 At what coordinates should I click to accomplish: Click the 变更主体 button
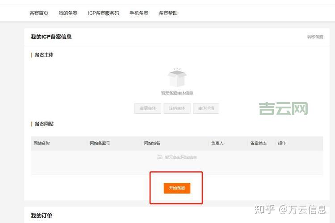pos(148,108)
